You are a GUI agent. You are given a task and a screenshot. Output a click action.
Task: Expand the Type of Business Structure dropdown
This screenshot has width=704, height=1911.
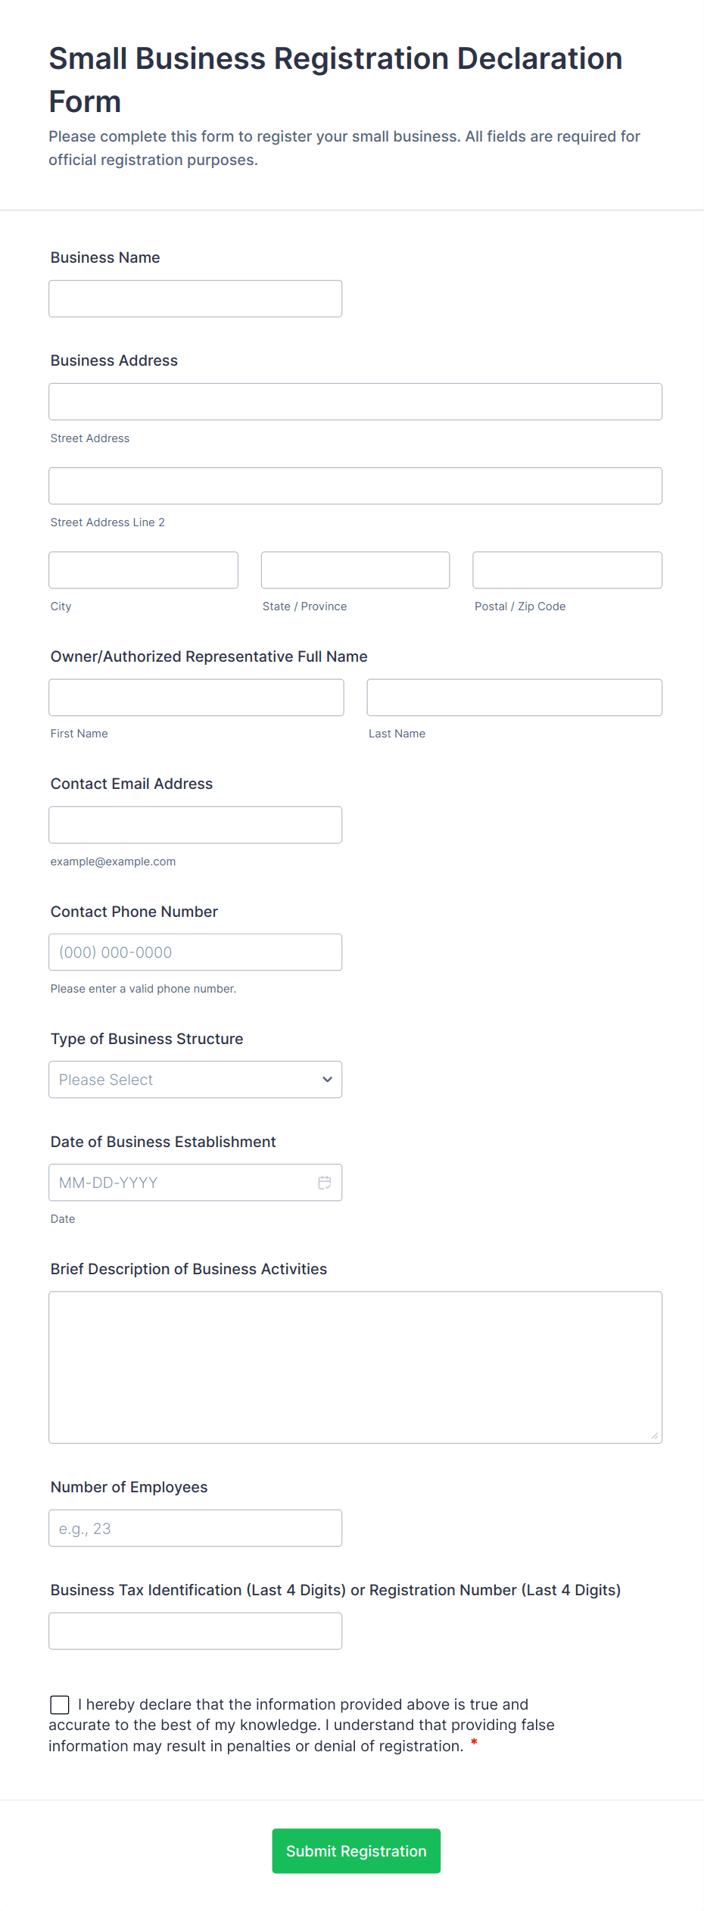(x=195, y=1080)
